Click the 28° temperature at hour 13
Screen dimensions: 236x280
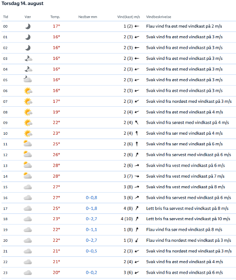[x=56, y=165]
